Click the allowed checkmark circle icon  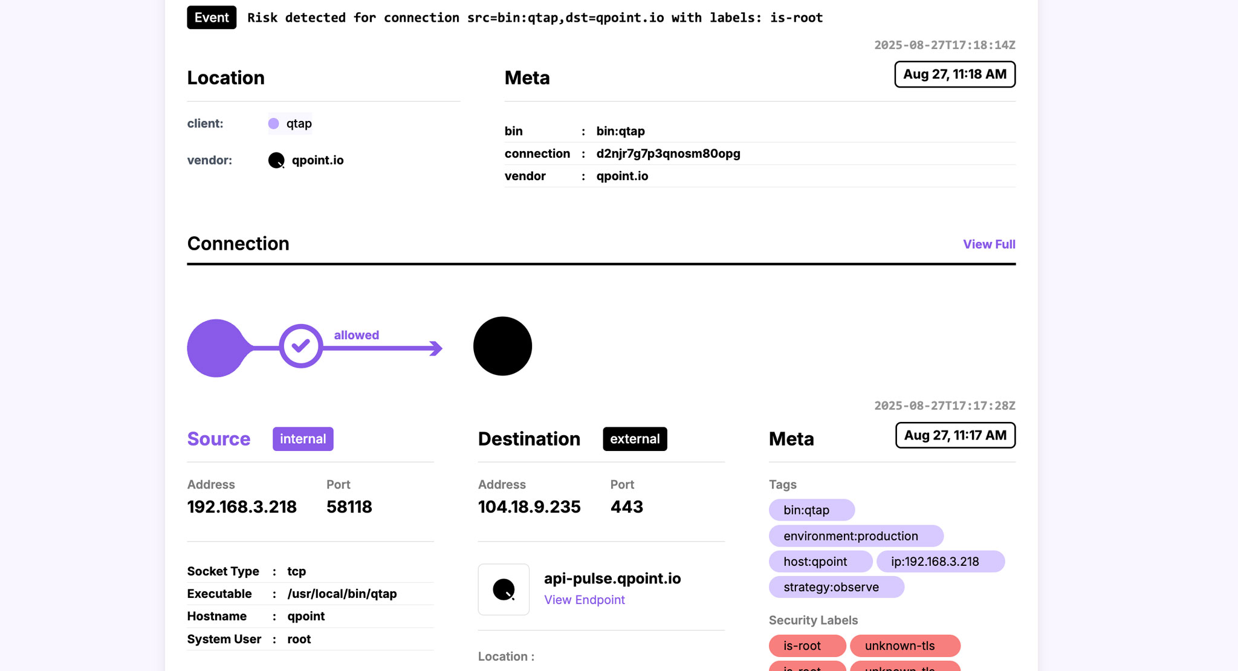coord(300,346)
